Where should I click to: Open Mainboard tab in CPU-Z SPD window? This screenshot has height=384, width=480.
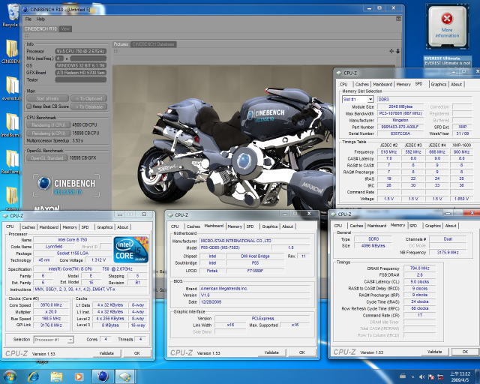[x=382, y=84]
